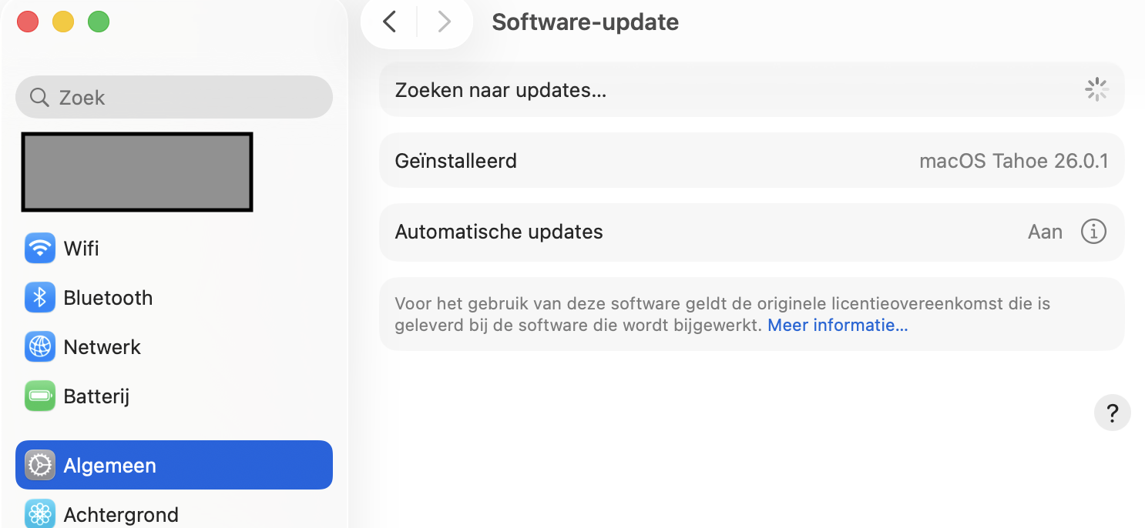
Task: Click inside the Zoek search field
Action: point(173,97)
